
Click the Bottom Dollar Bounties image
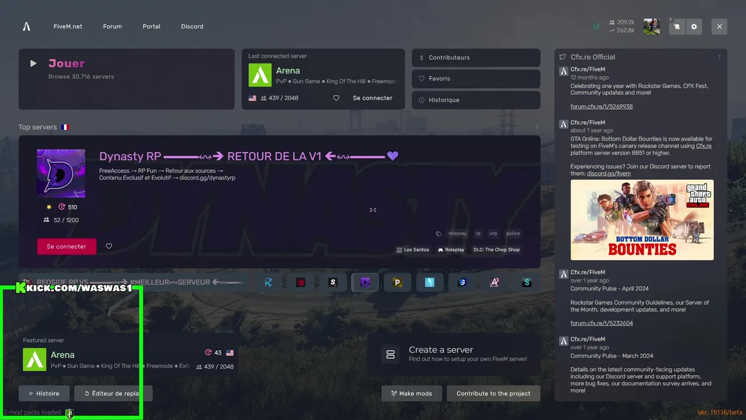tap(642, 219)
